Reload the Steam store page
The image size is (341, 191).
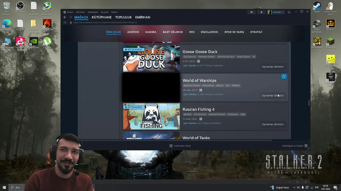[x=65, y=23]
